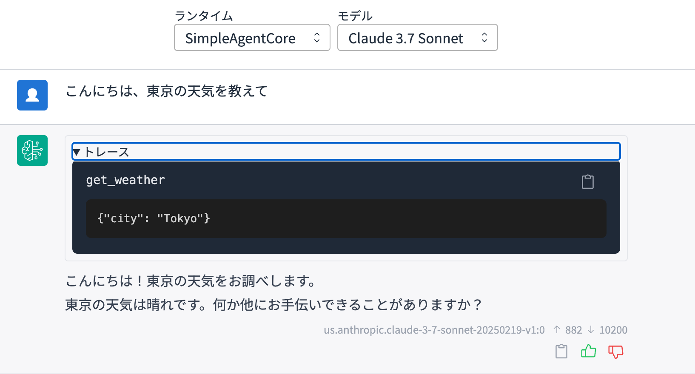695x374 pixels.
Task: Click the output token down-arrow icon
Action: click(x=591, y=329)
